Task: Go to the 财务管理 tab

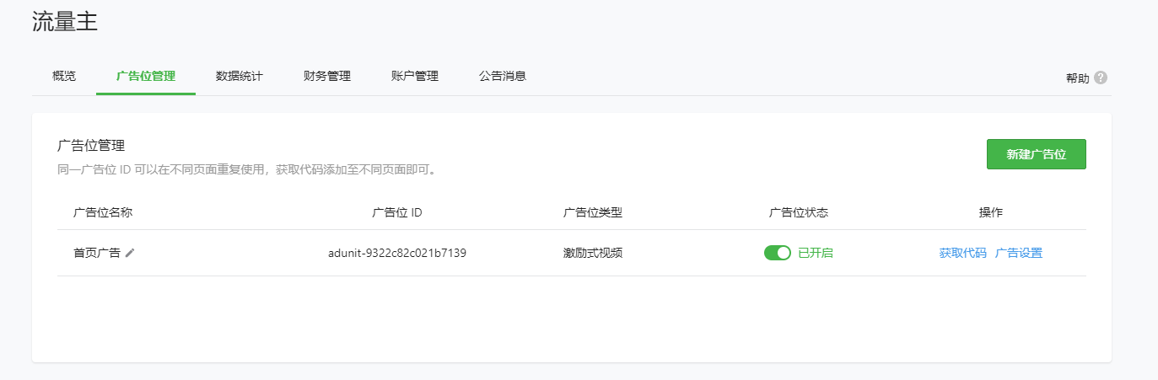Action: 327,77
